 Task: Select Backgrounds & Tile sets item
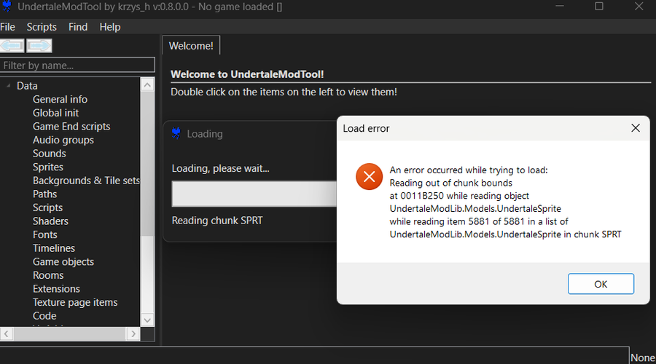point(86,181)
